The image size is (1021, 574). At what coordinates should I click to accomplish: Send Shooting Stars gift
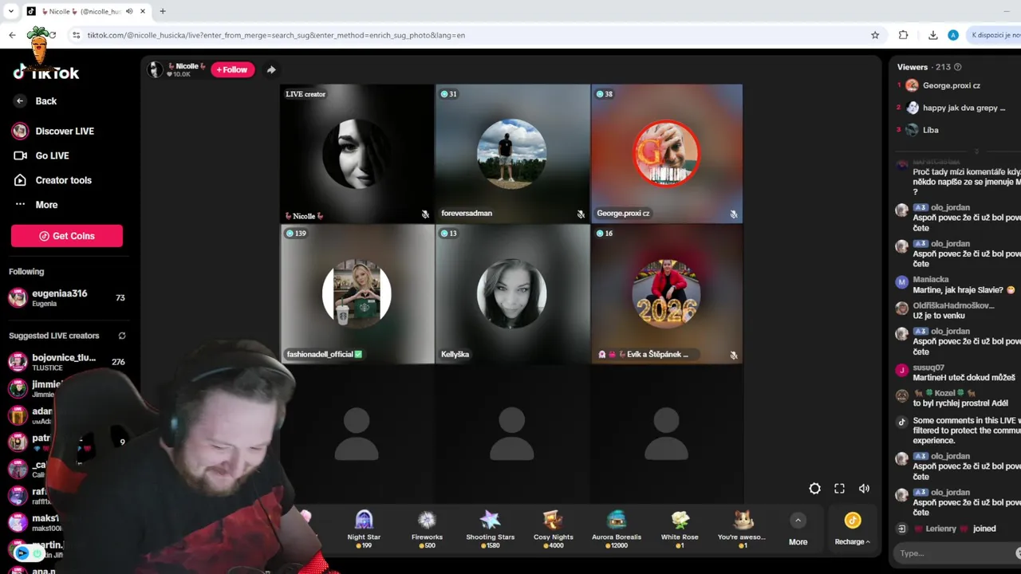490,529
